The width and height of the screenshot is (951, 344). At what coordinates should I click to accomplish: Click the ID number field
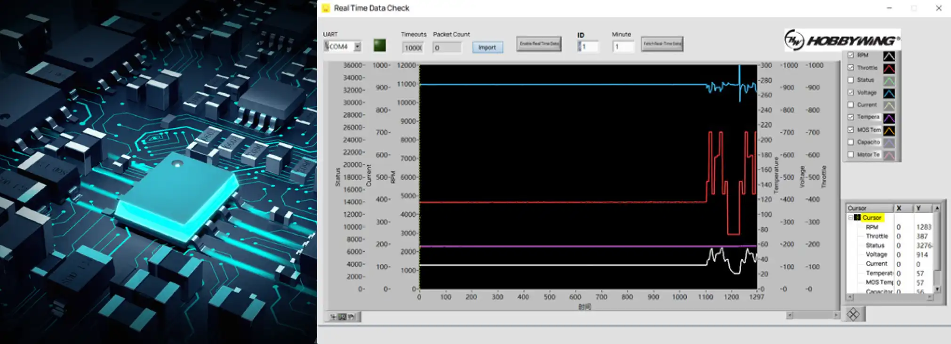point(590,47)
